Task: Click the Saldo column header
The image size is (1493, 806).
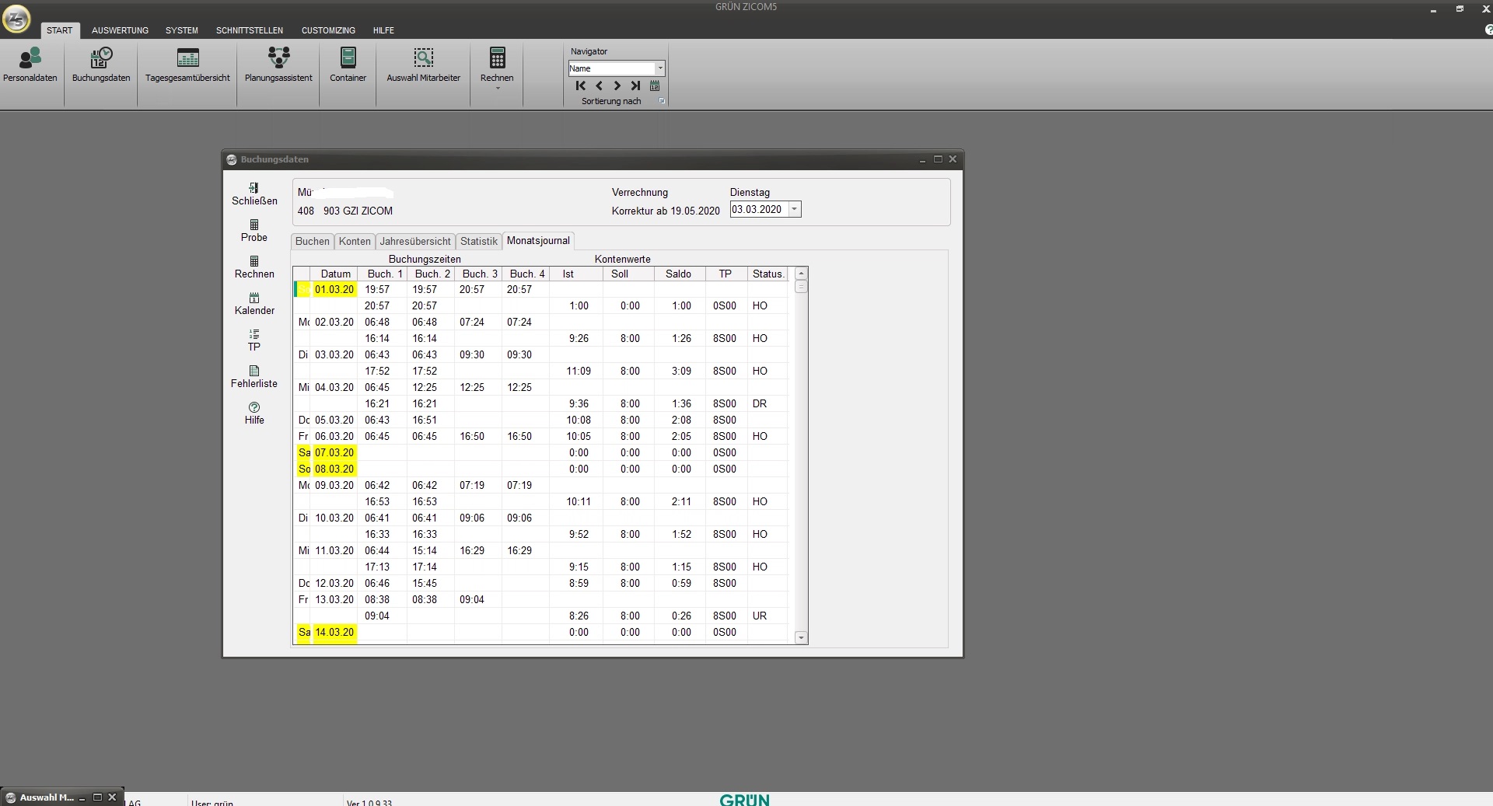Action: pyautogui.click(x=678, y=274)
